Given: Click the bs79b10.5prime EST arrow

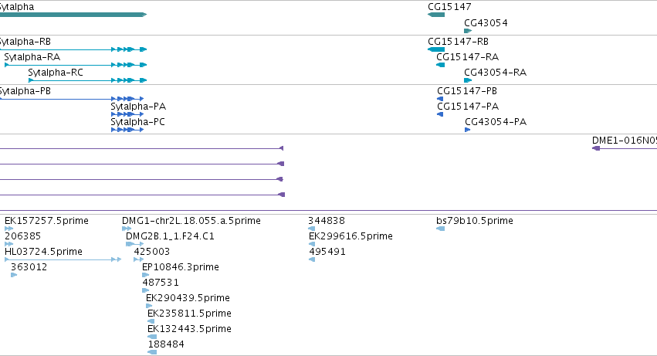Looking at the screenshot, I should pos(440,229).
